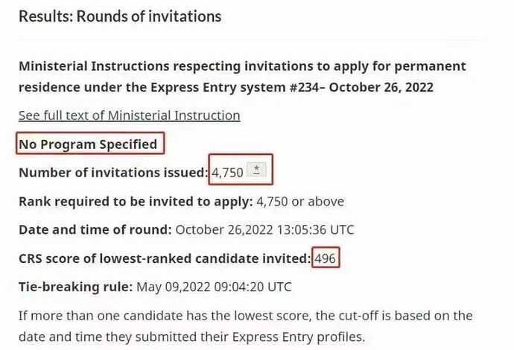This screenshot has width=514, height=350.
Task: Click the Date and time of round label
Action: (x=95, y=230)
